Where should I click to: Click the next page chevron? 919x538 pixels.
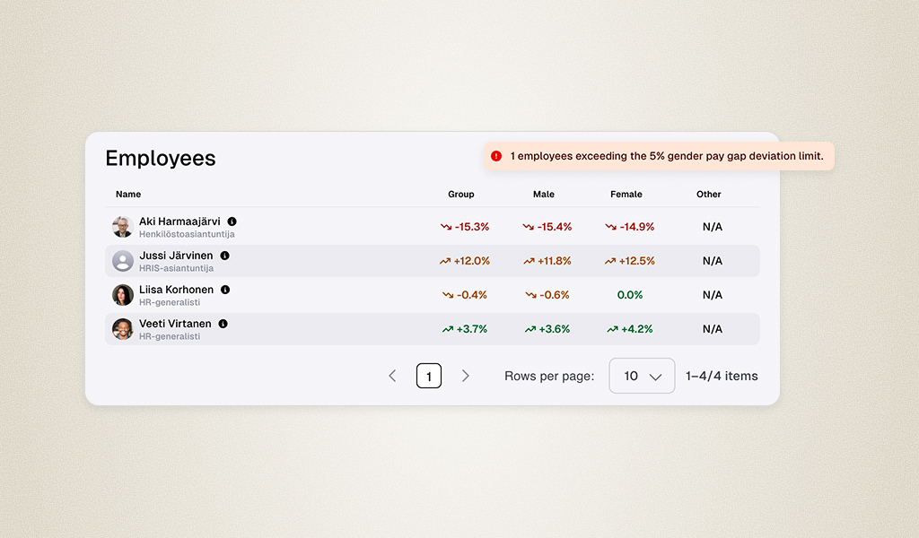(x=466, y=376)
